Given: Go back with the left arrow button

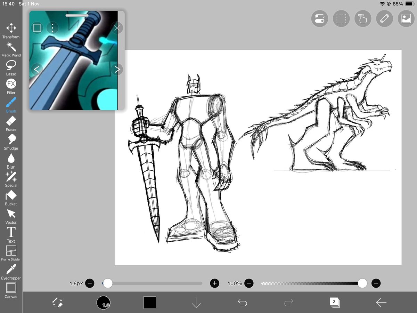Looking at the screenshot, I should [x=381, y=303].
